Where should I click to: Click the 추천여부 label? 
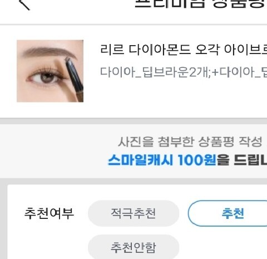click(49, 213)
